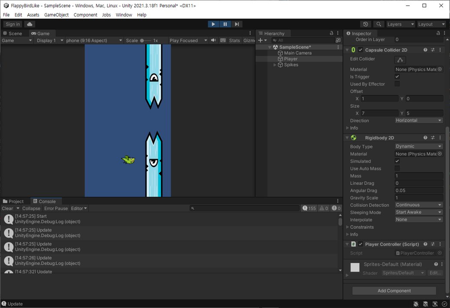Open Player Controller preset icon

point(432,244)
